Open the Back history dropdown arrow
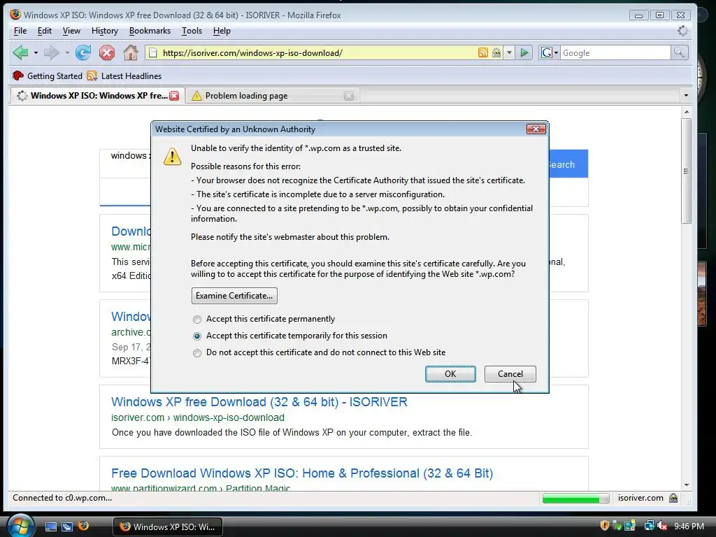This screenshot has height=537, width=716. coord(36,52)
